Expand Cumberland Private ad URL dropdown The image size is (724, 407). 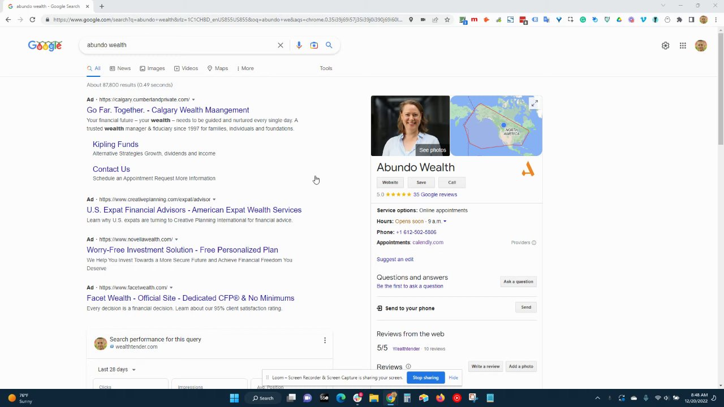tap(193, 100)
